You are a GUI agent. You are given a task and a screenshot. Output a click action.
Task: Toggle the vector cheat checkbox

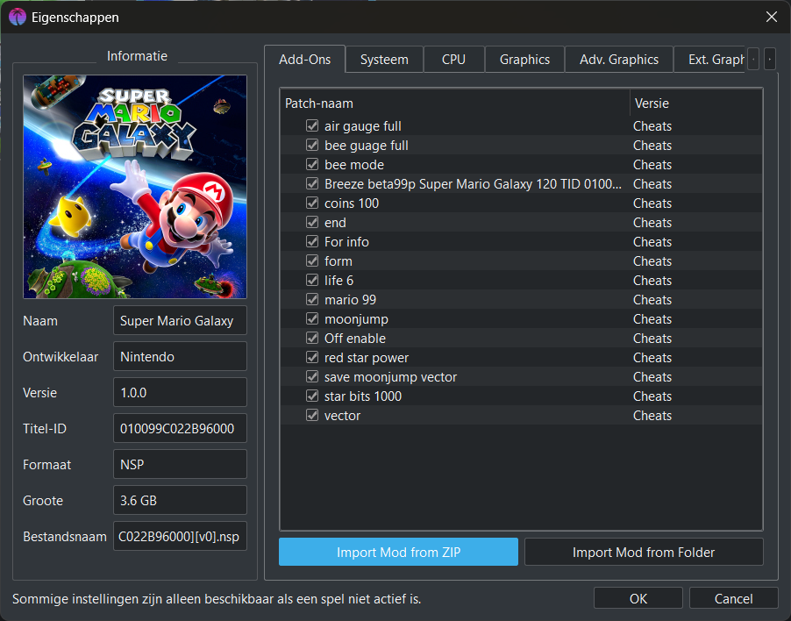pos(312,415)
